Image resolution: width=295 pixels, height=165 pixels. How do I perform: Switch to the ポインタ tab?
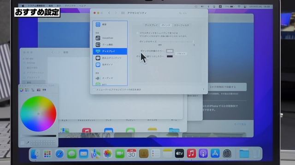click(x=166, y=25)
